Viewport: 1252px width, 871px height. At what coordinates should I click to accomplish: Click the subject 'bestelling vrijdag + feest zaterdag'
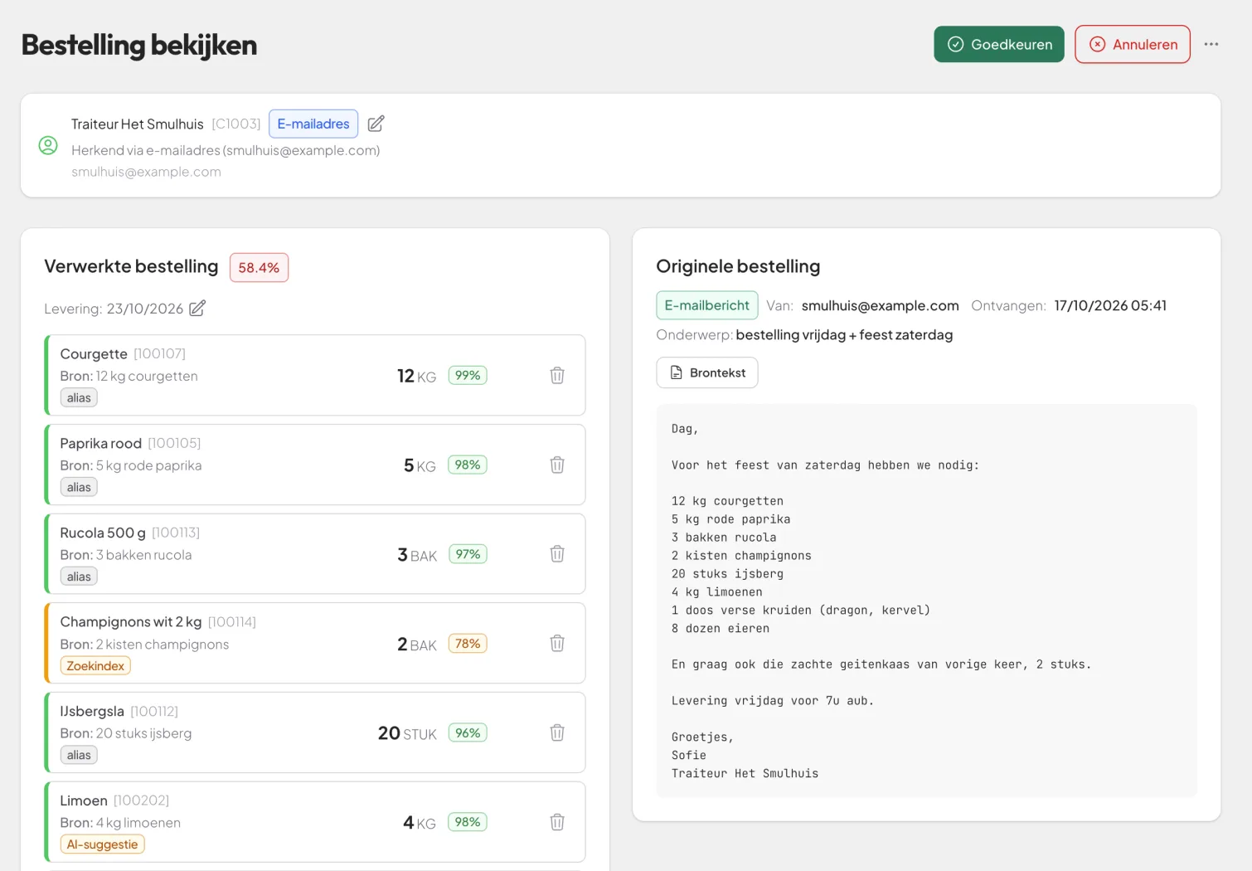coord(844,335)
